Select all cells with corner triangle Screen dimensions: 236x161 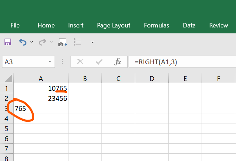9,78
